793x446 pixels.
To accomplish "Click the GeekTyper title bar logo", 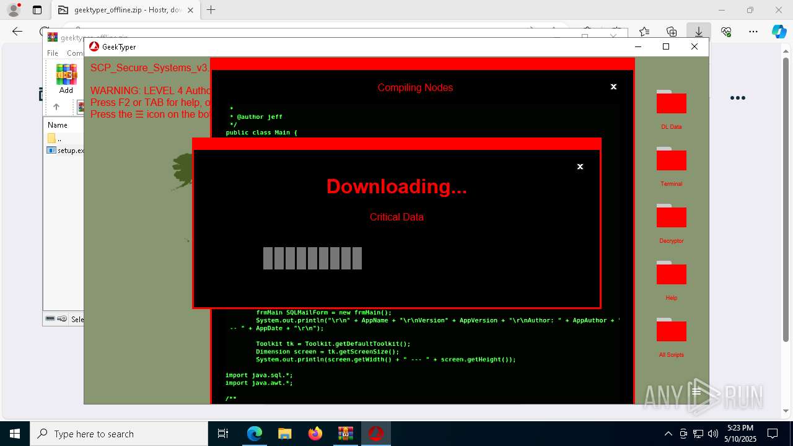I will coord(94,46).
